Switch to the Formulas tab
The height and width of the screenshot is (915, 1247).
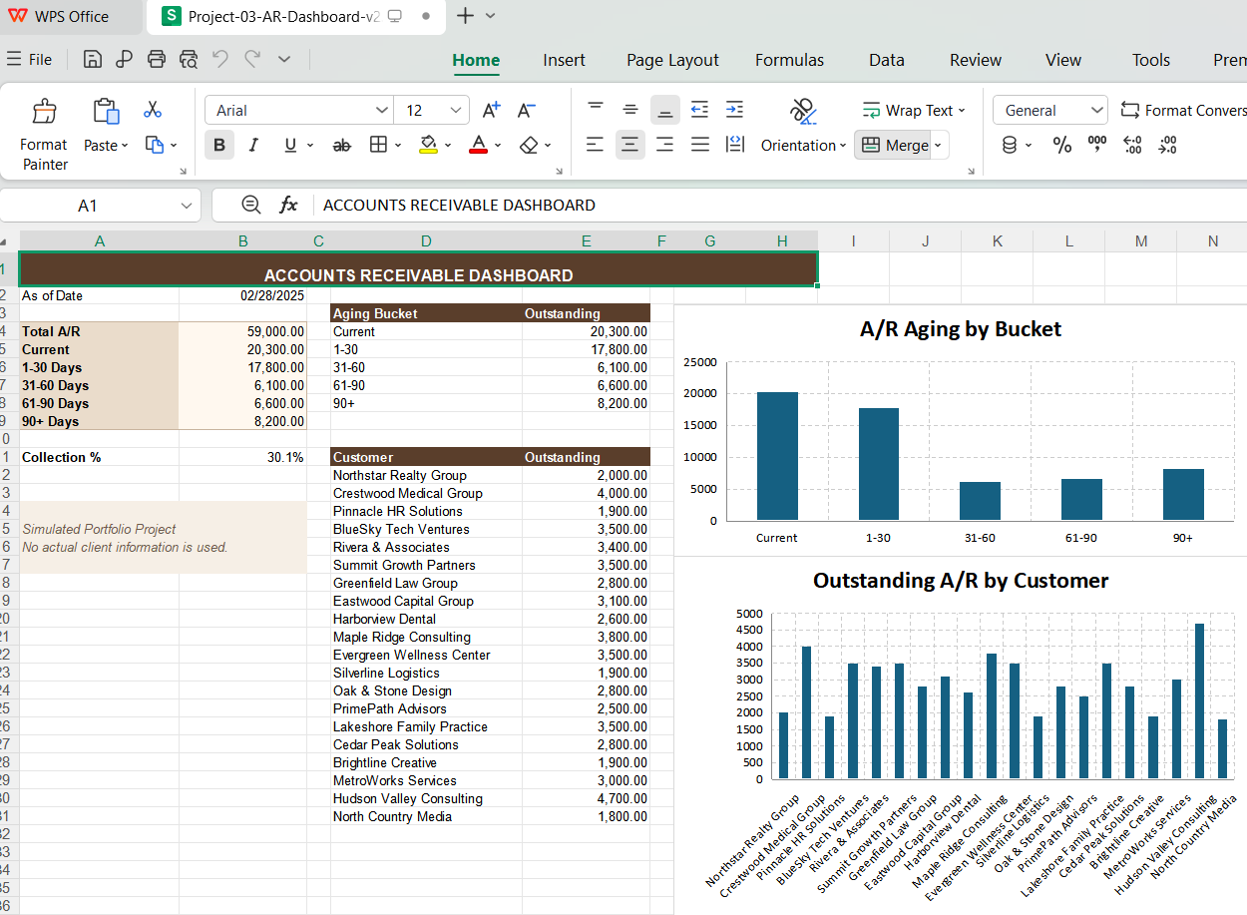789,60
